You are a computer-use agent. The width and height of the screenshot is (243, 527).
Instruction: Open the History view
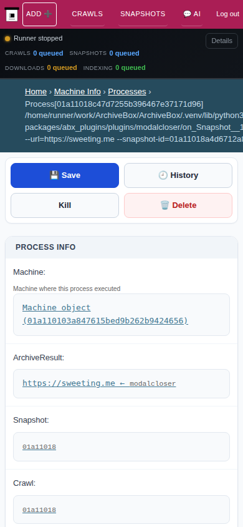click(178, 175)
